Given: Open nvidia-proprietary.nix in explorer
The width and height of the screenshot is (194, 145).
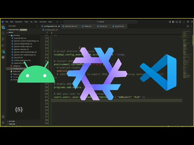Looking at the screenshot, I should tap(22, 60).
